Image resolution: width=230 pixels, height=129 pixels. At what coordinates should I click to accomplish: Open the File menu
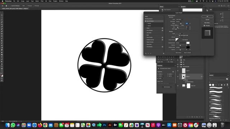click(14, 1)
